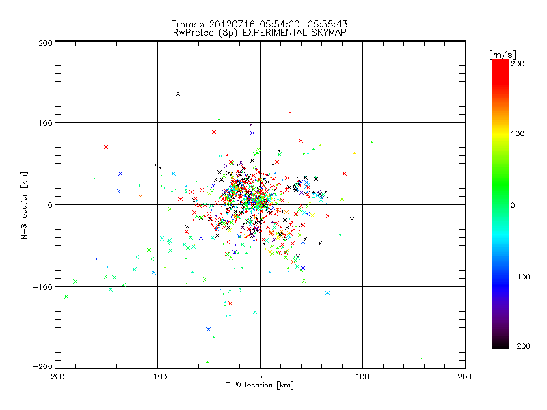Click the colorbar '100' m/s label
The height and width of the screenshot is (410, 547).
[518, 133]
